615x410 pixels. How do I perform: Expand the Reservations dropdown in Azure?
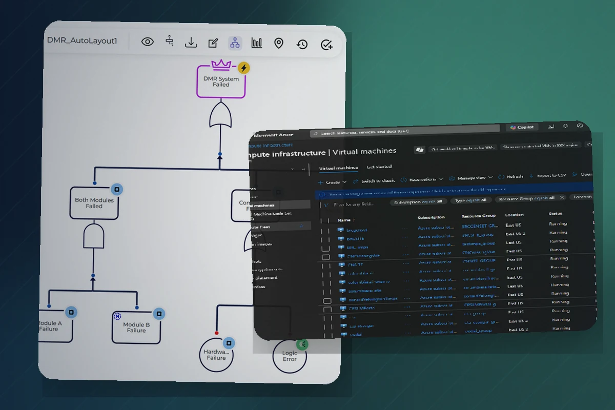422,179
